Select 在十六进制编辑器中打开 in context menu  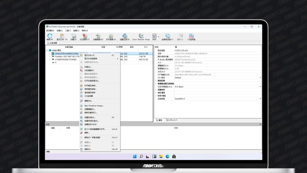[95, 129]
